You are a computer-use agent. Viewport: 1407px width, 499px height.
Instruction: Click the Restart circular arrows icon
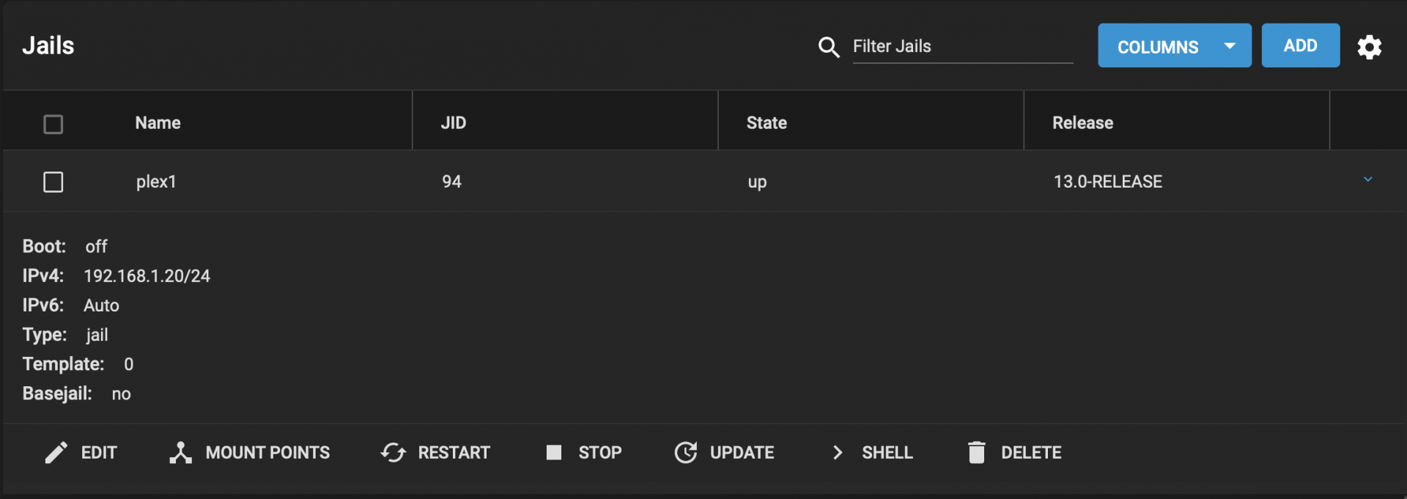click(x=394, y=453)
